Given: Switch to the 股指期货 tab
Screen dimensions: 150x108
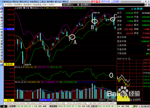Looking at the screenshot, I should [18, 5].
